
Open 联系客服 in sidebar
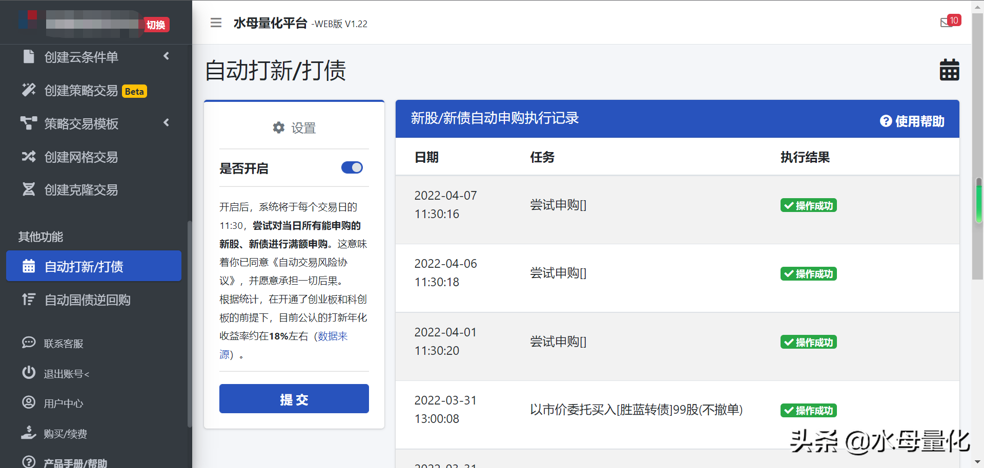click(x=64, y=343)
